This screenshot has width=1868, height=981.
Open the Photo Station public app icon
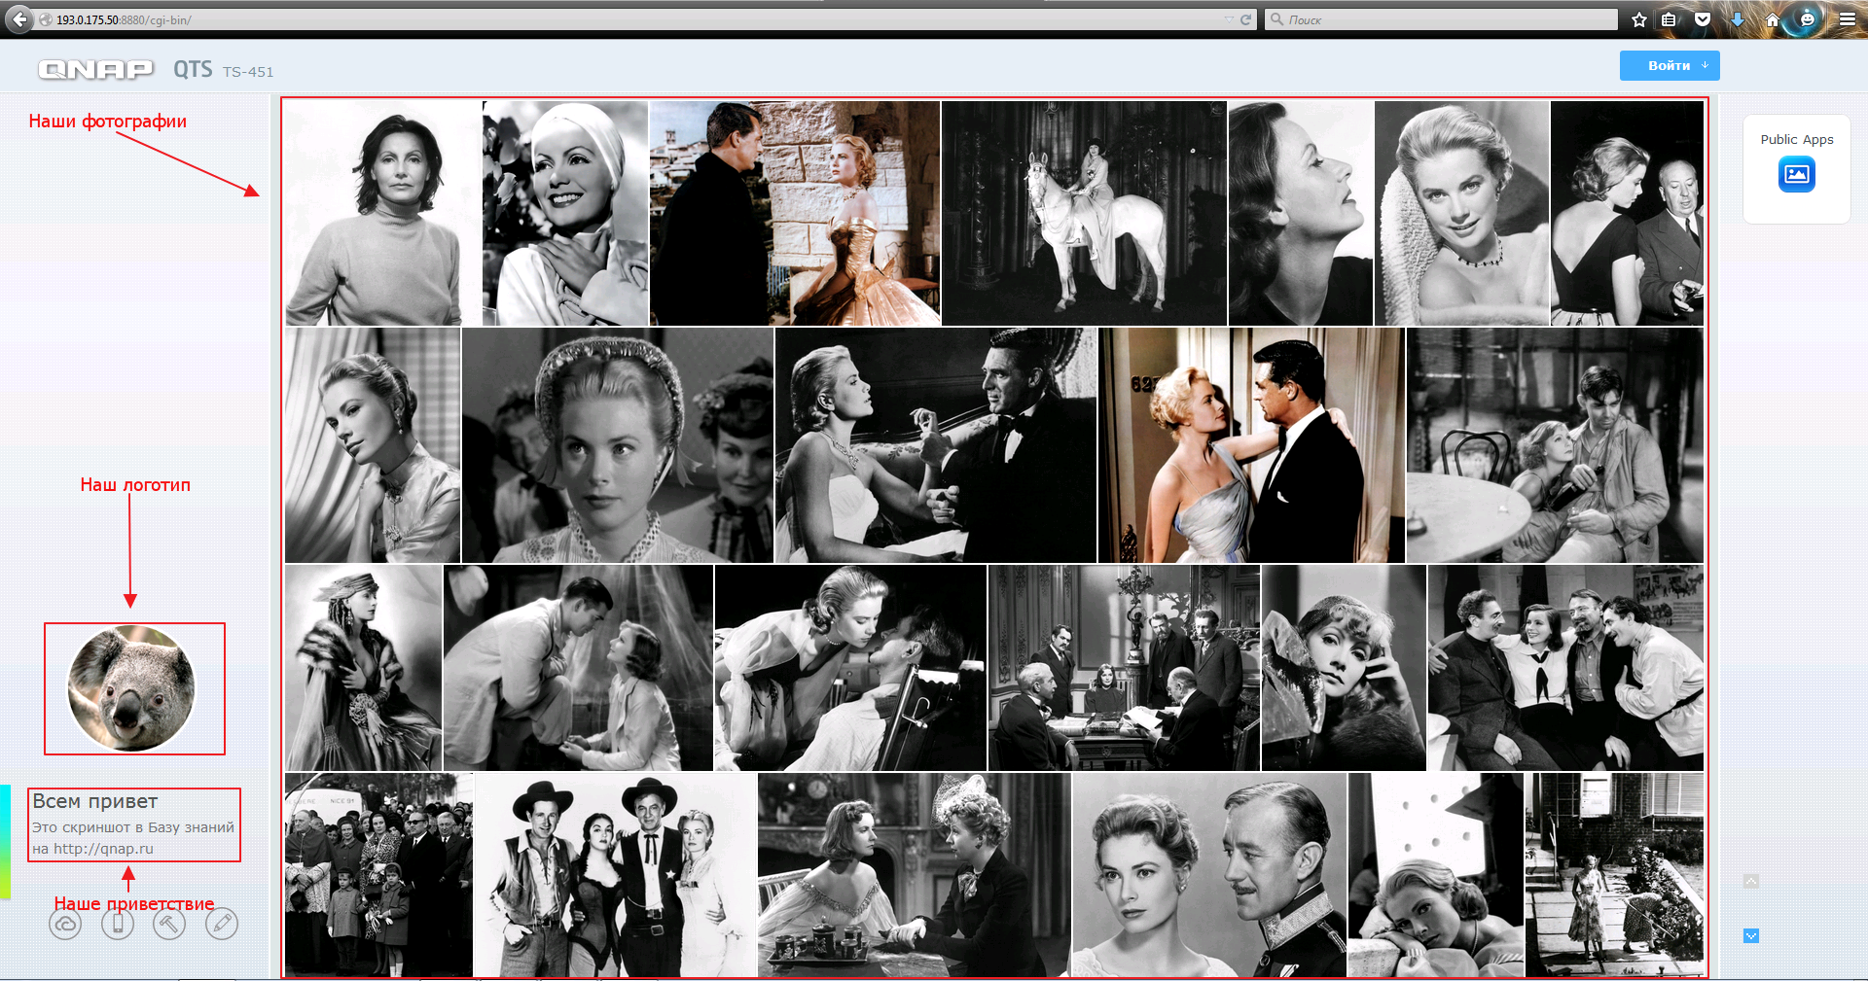(x=1796, y=174)
